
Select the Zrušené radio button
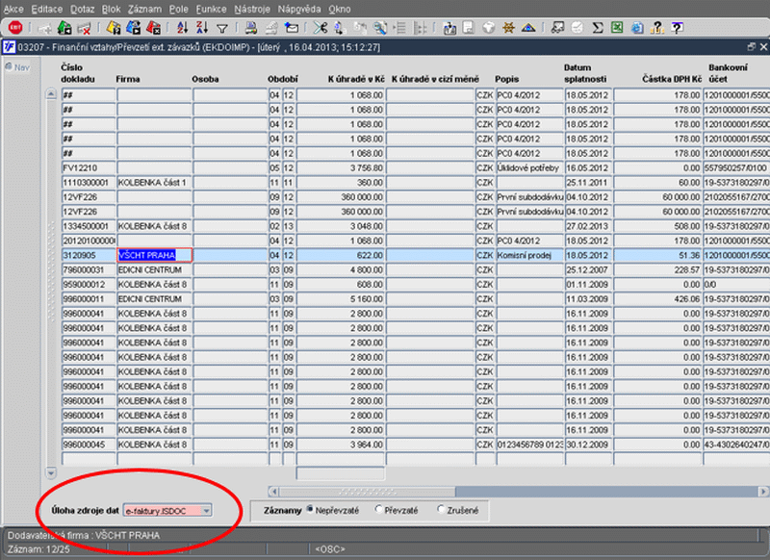[x=441, y=509]
